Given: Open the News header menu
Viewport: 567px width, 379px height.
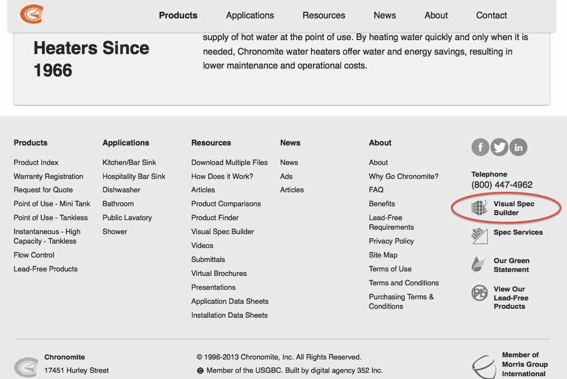Looking at the screenshot, I should pyautogui.click(x=385, y=16).
